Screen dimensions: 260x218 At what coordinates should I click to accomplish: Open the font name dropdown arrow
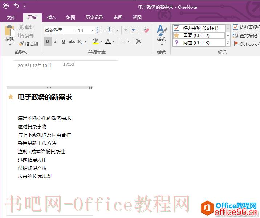click(x=74, y=30)
